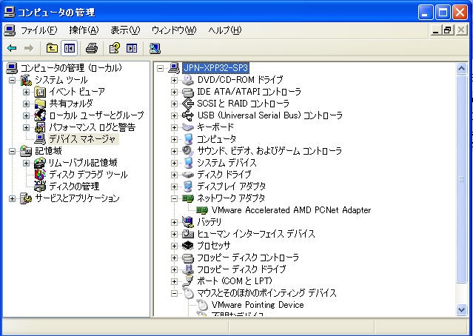Collapse the ネットワーク アダプタ node
Image resolution: width=473 pixels, height=336 pixels.
pyautogui.click(x=175, y=198)
